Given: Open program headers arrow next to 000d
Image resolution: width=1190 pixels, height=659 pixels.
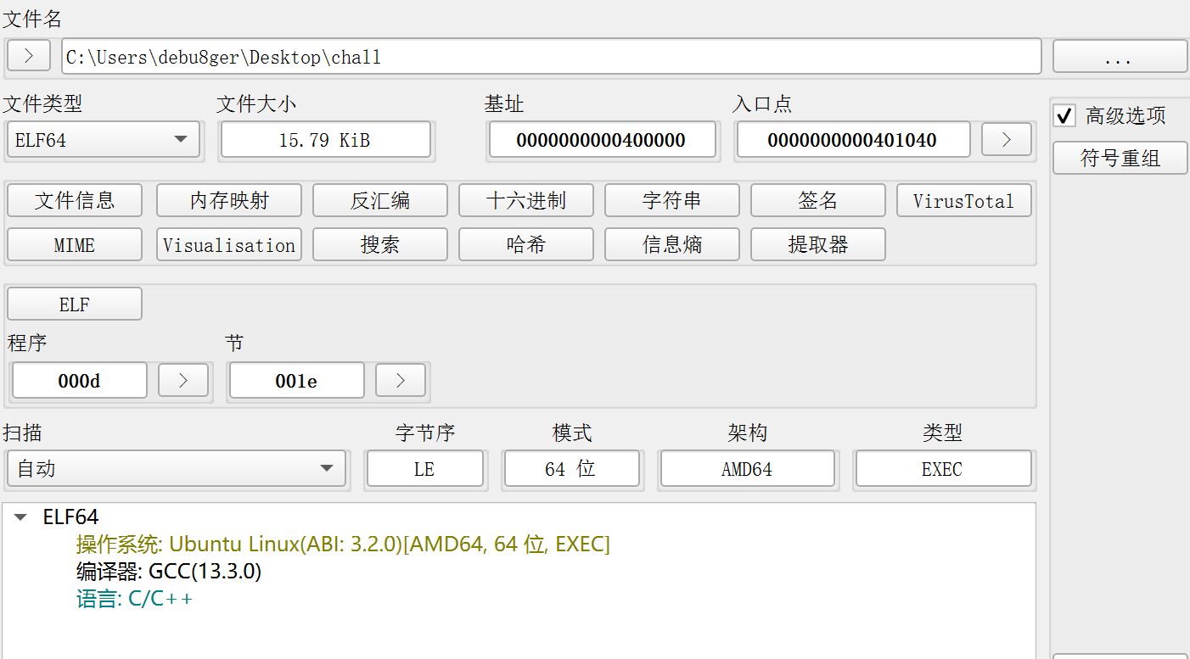Looking at the screenshot, I should 182,381.
